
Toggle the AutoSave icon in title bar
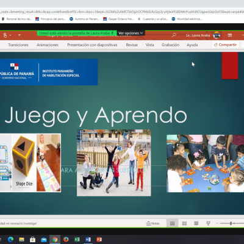point(5,35)
